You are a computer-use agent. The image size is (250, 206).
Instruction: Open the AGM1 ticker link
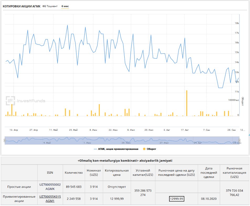point(50,201)
